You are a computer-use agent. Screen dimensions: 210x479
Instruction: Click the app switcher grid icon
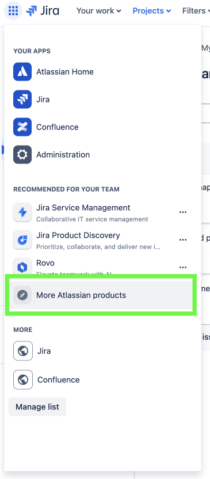13,11
